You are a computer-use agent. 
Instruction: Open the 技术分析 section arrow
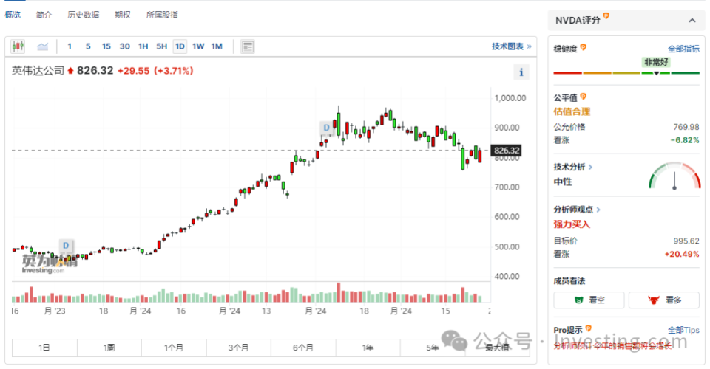point(590,167)
